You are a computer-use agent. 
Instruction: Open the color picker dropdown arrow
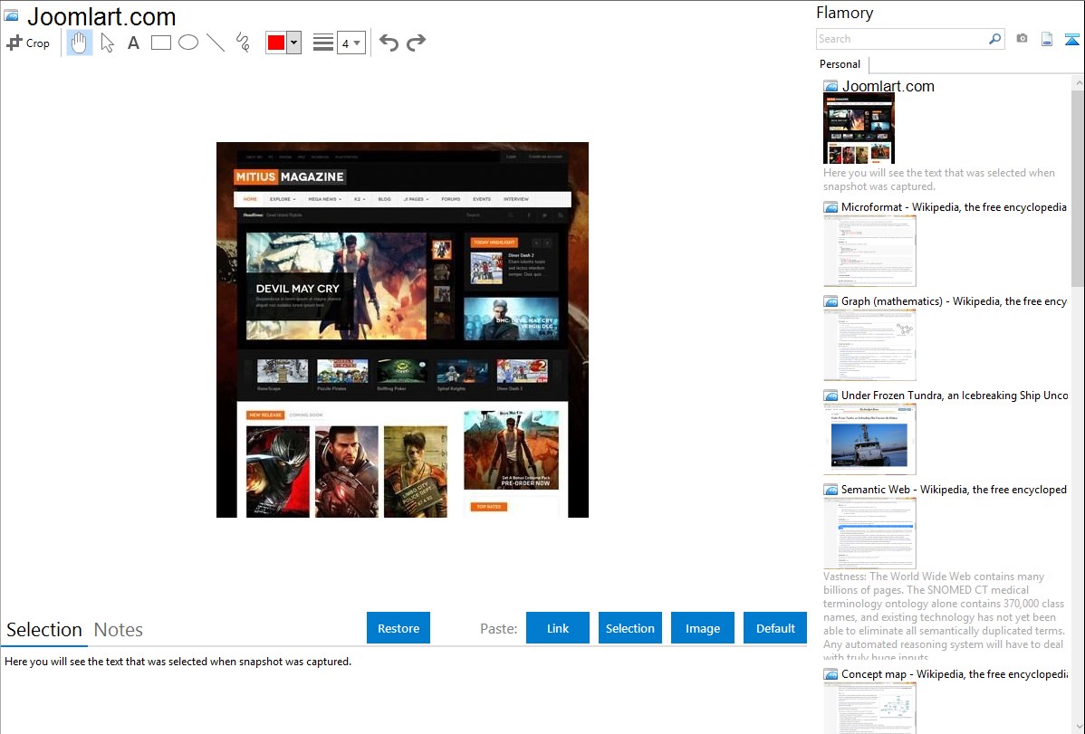tap(293, 43)
